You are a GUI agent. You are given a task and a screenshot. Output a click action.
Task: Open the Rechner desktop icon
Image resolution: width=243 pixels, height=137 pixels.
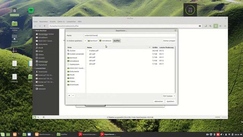coord(14,38)
